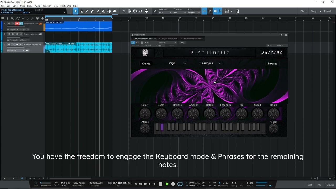Disable record arm on track 1
The image size is (336, 189).
click(17, 24)
